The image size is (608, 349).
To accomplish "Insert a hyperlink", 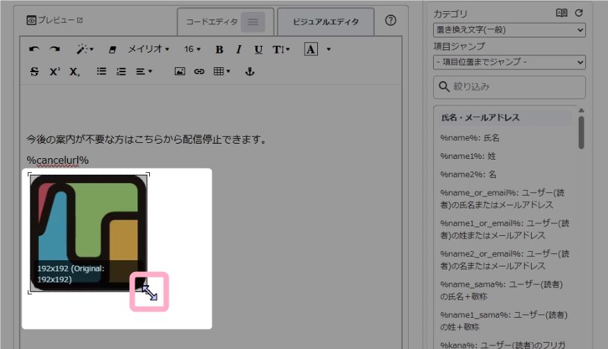I will click(199, 71).
